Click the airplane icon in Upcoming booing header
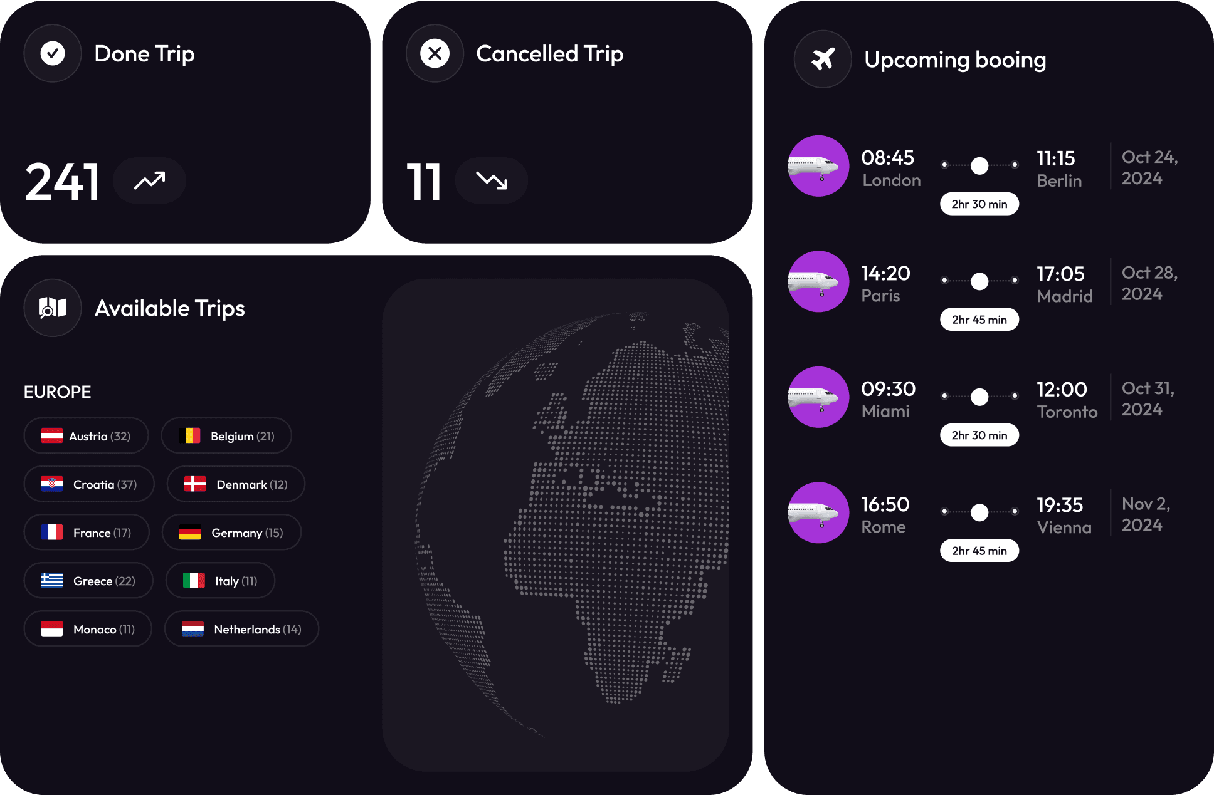Image resolution: width=1214 pixels, height=795 pixels. point(822,59)
